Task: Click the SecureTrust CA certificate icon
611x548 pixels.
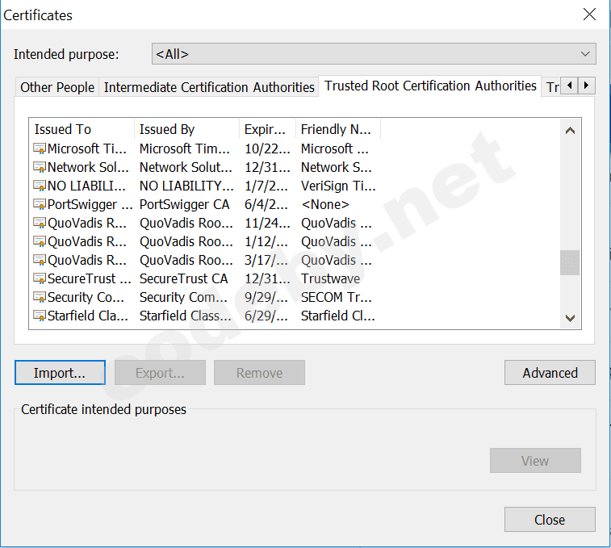Action: tap(39, 279)
